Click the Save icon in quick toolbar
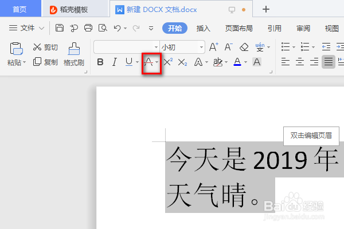 [60, 28]
